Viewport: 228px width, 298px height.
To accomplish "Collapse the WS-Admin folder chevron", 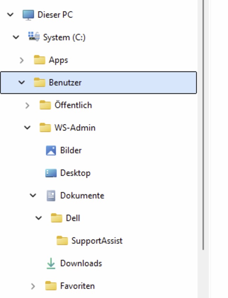I will [28, 128].
